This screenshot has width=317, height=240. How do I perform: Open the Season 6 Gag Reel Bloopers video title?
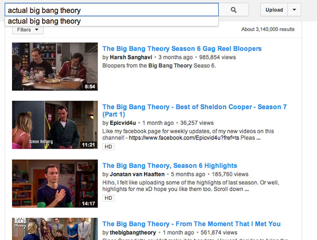(182, 49)
